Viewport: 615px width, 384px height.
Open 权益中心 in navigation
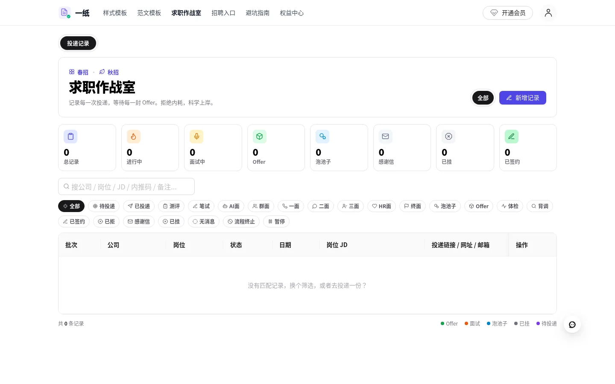292,13
